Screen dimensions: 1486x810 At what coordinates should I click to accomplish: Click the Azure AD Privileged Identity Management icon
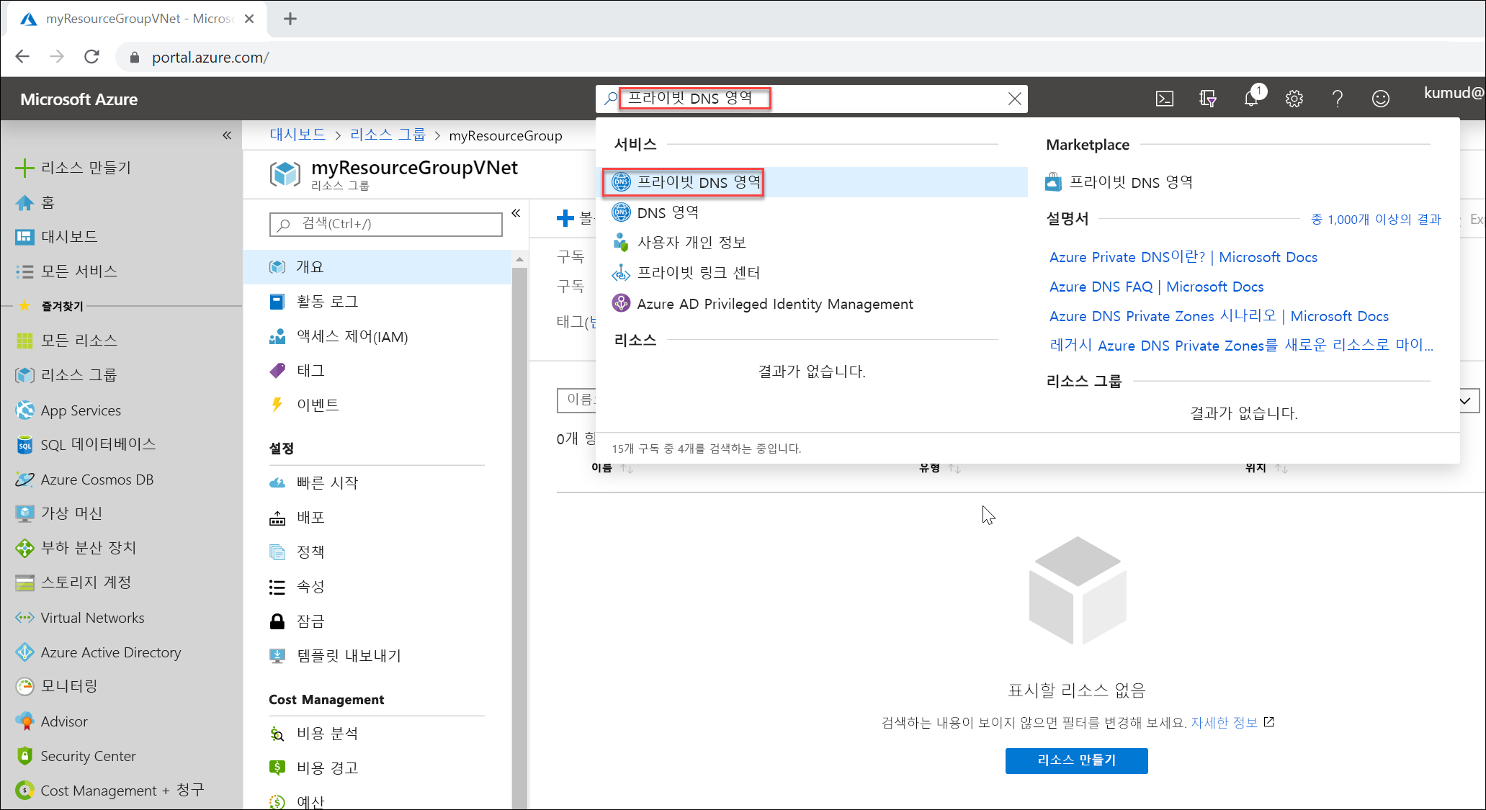tap(619, 305)
